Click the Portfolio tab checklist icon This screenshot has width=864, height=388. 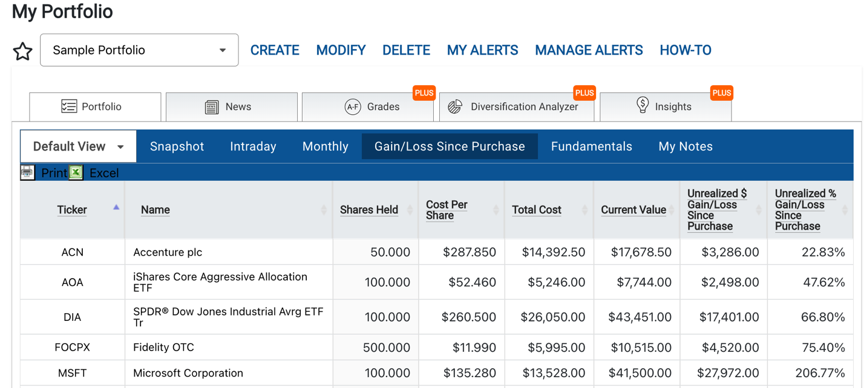click(68, 106)
